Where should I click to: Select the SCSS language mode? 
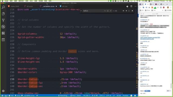point(119,96)
